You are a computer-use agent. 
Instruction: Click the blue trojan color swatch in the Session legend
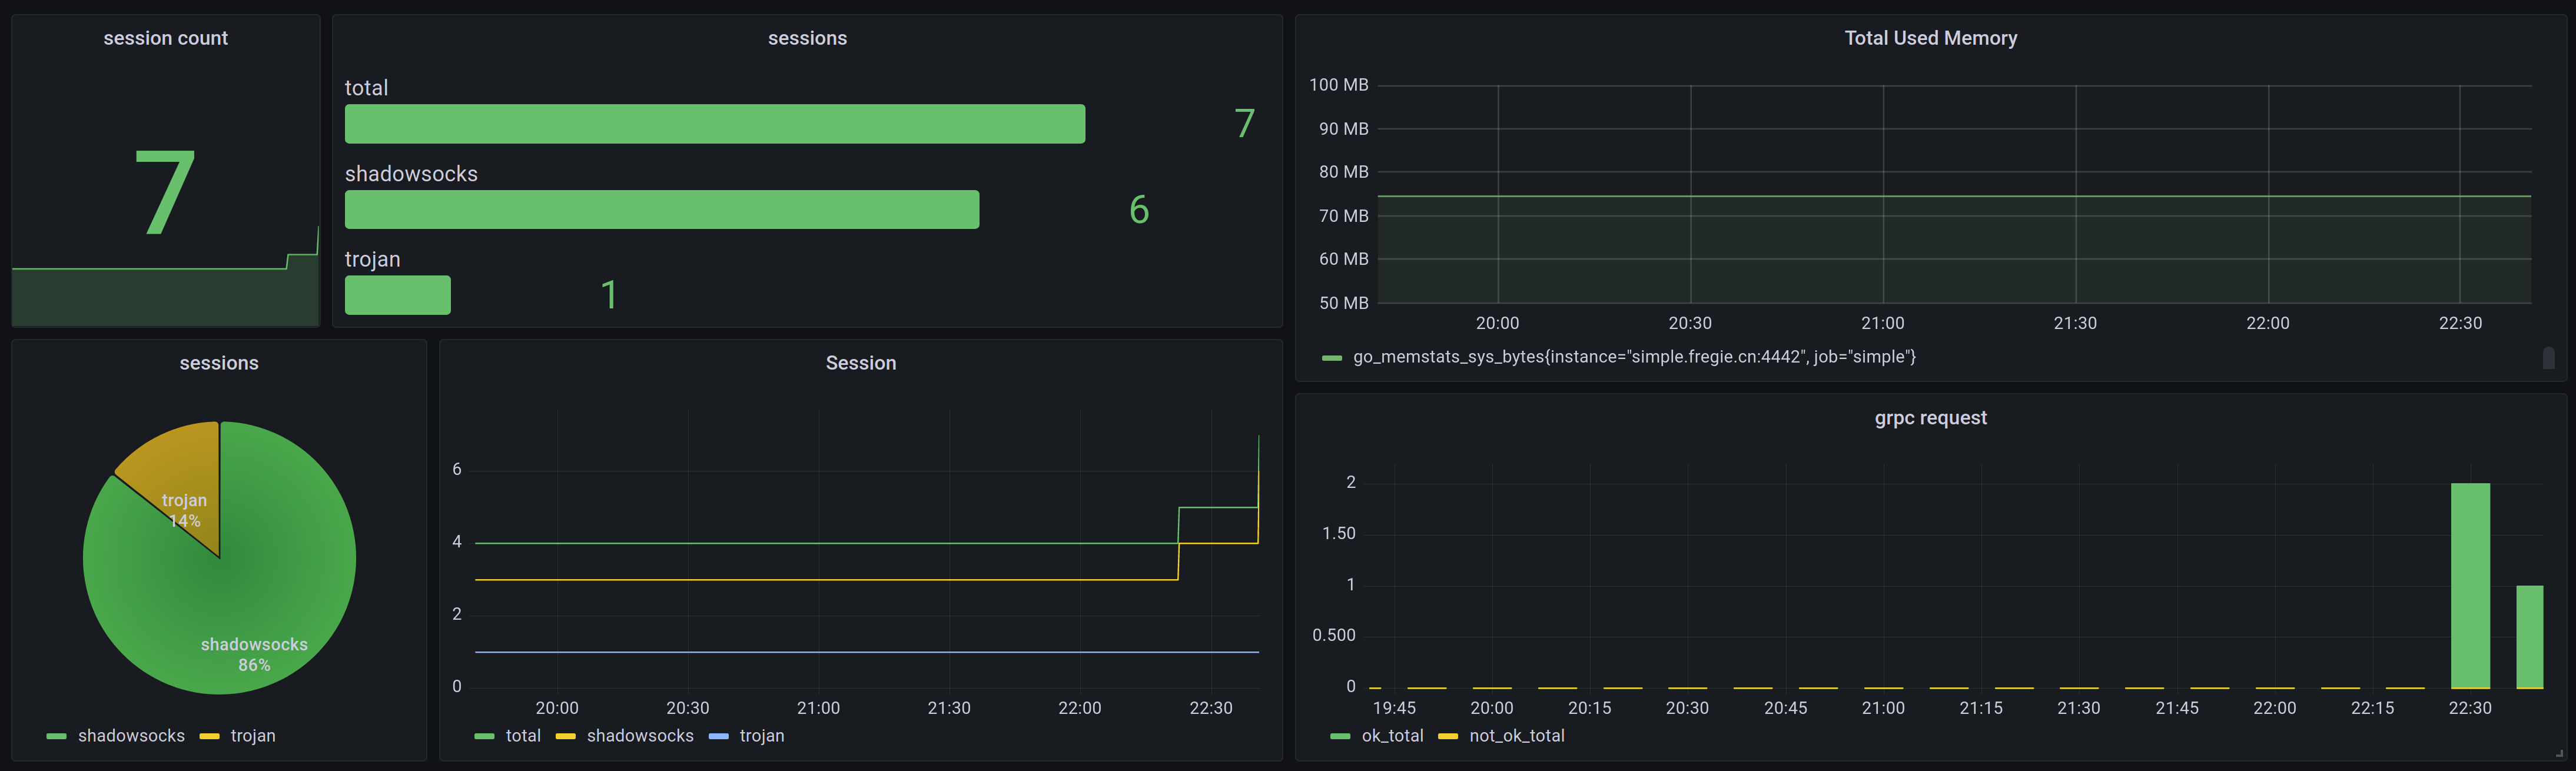718,737
